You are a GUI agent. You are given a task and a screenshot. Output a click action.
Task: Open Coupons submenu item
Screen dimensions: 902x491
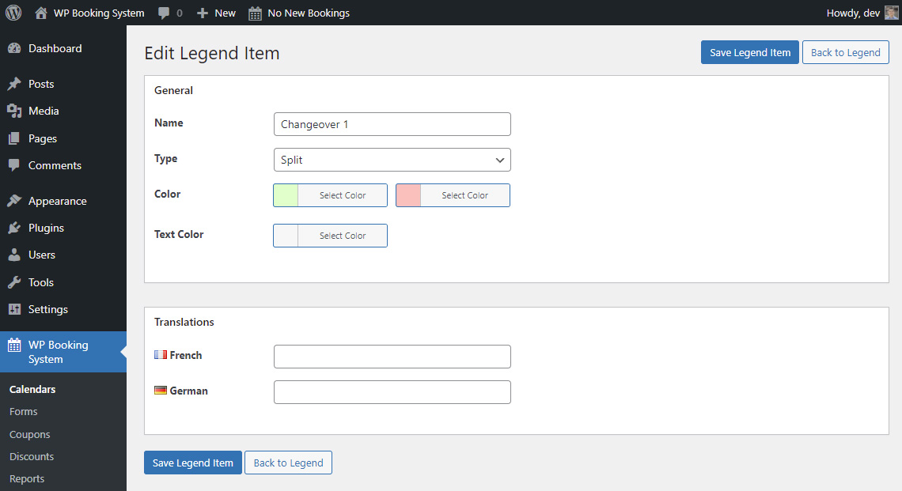(30, 434)
